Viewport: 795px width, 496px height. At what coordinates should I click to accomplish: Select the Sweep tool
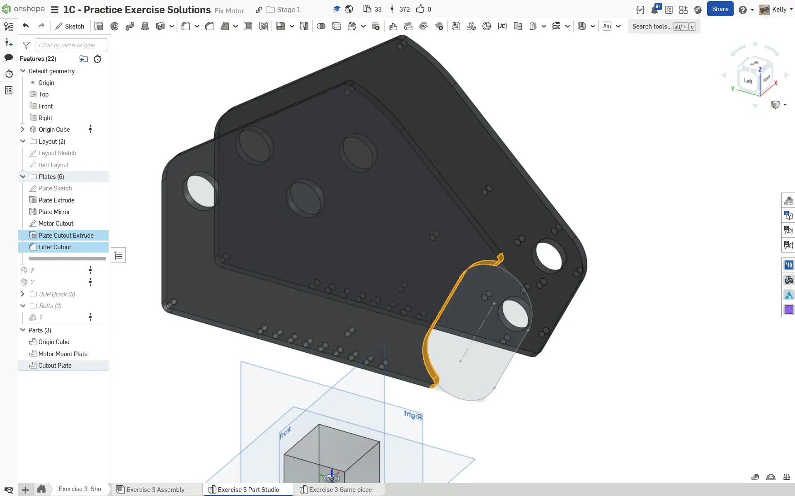coord(130,26)
